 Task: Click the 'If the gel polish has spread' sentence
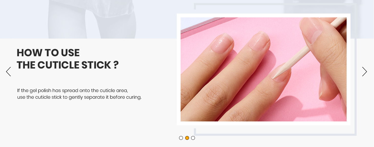tap(72, 91)
